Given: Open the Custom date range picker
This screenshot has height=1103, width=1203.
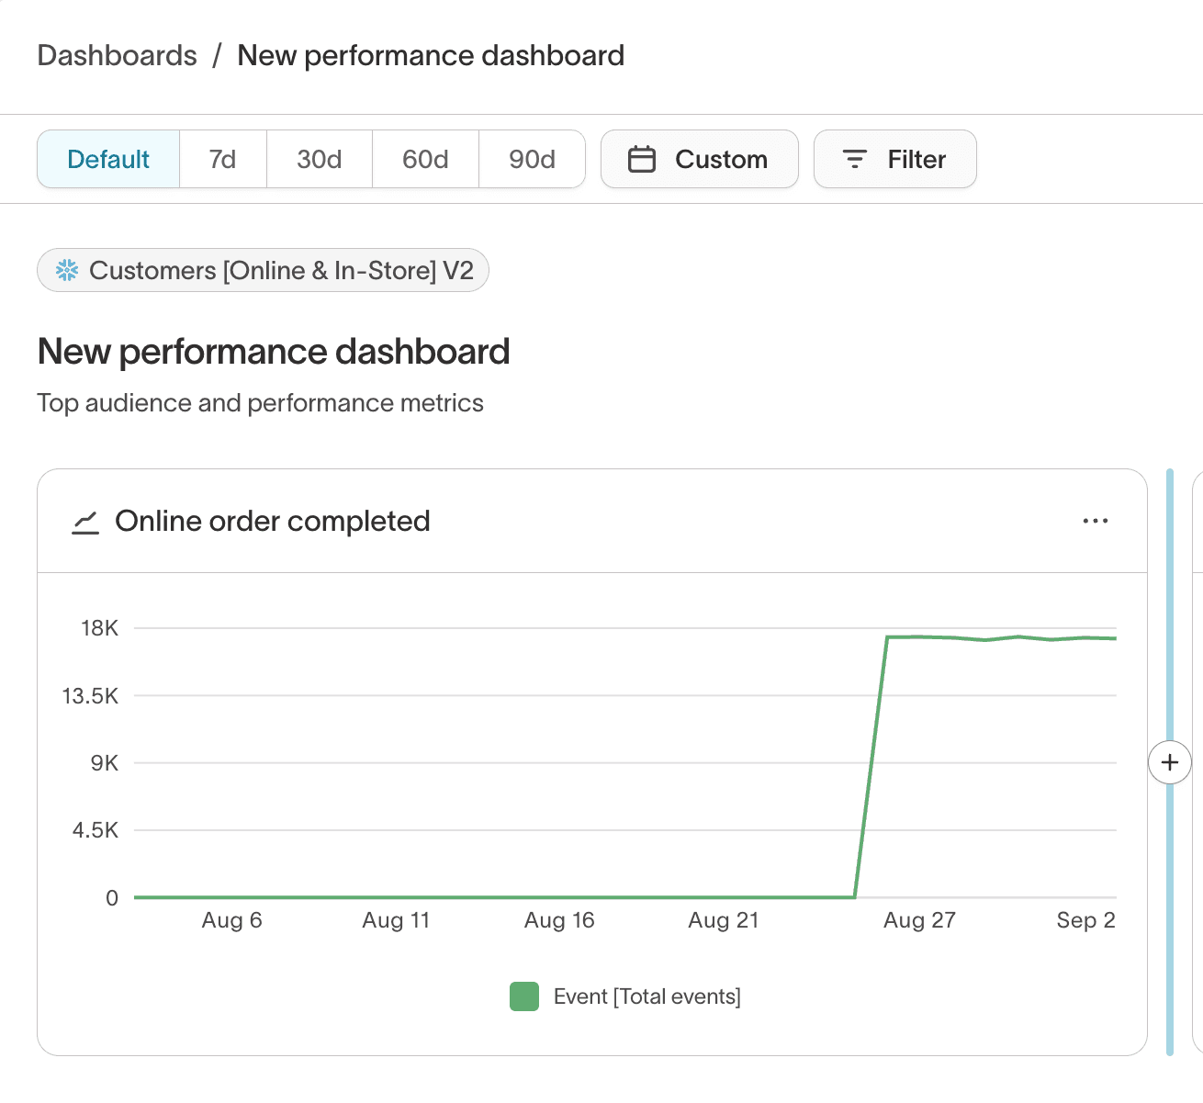Looking at the screenshot, I should click(x=699, y=159).
